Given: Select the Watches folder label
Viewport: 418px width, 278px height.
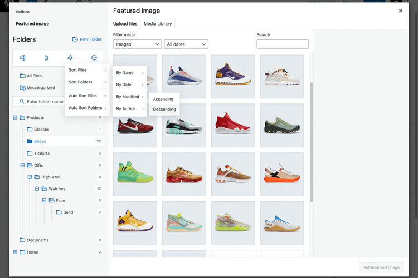Looking at the screenshot, I should (57, 188).
